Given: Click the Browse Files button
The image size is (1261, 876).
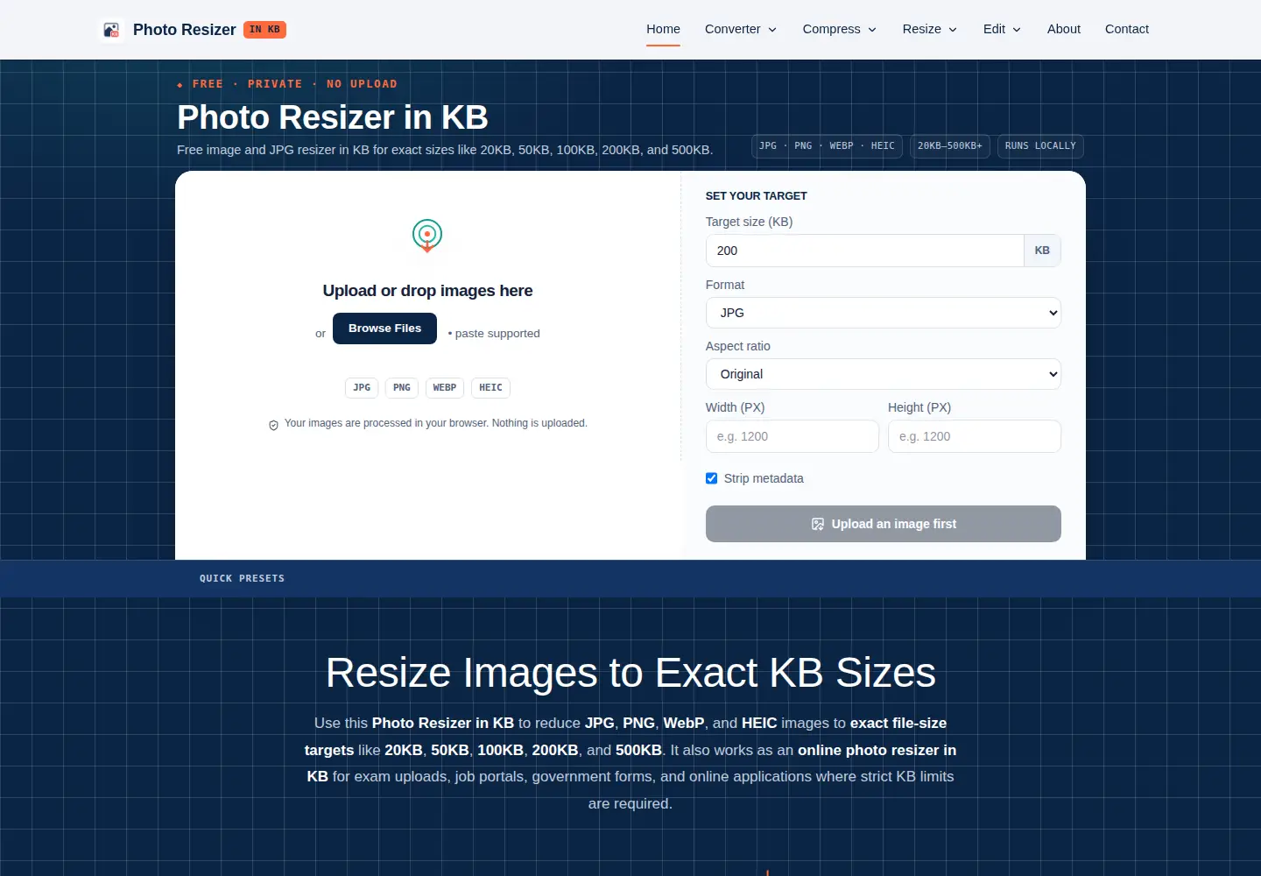Looking at the screenshot, I should tap(384, 328).
